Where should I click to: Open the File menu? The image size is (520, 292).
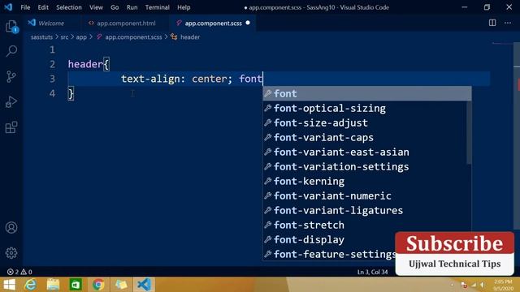click(x=25, y=7)
